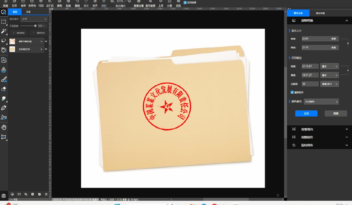This screenshot has width=352, height=205.
Task: Toggle the 重新取样 (Resample) checkbox
Action: pos(292,92)
